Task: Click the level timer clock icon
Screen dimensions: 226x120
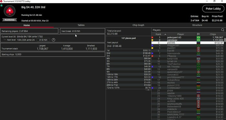Action: point(54,40)
